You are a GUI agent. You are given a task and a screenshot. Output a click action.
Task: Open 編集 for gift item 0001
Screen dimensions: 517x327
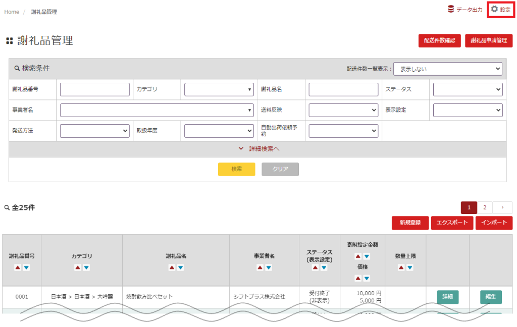[491, 297]
